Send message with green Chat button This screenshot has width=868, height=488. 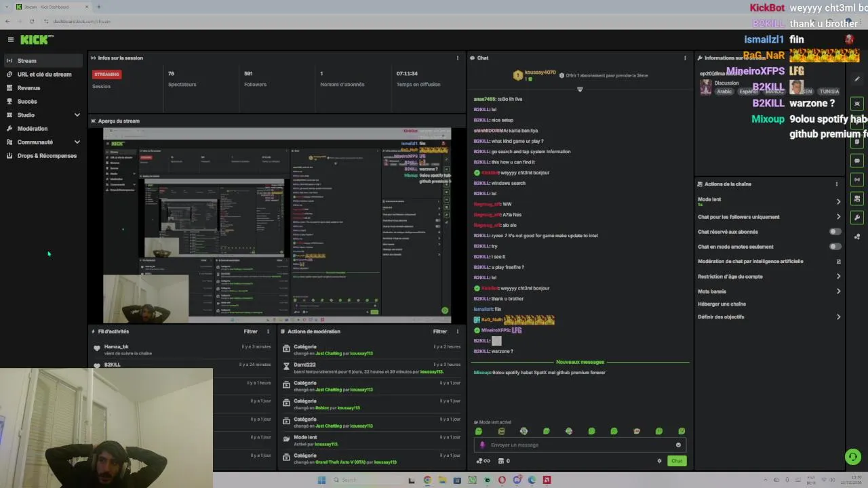[x=677, y=461]
